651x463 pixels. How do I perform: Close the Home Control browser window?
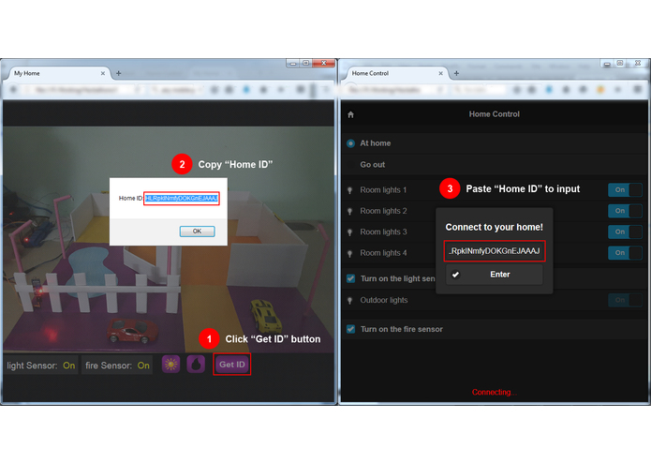pos(638,63)
